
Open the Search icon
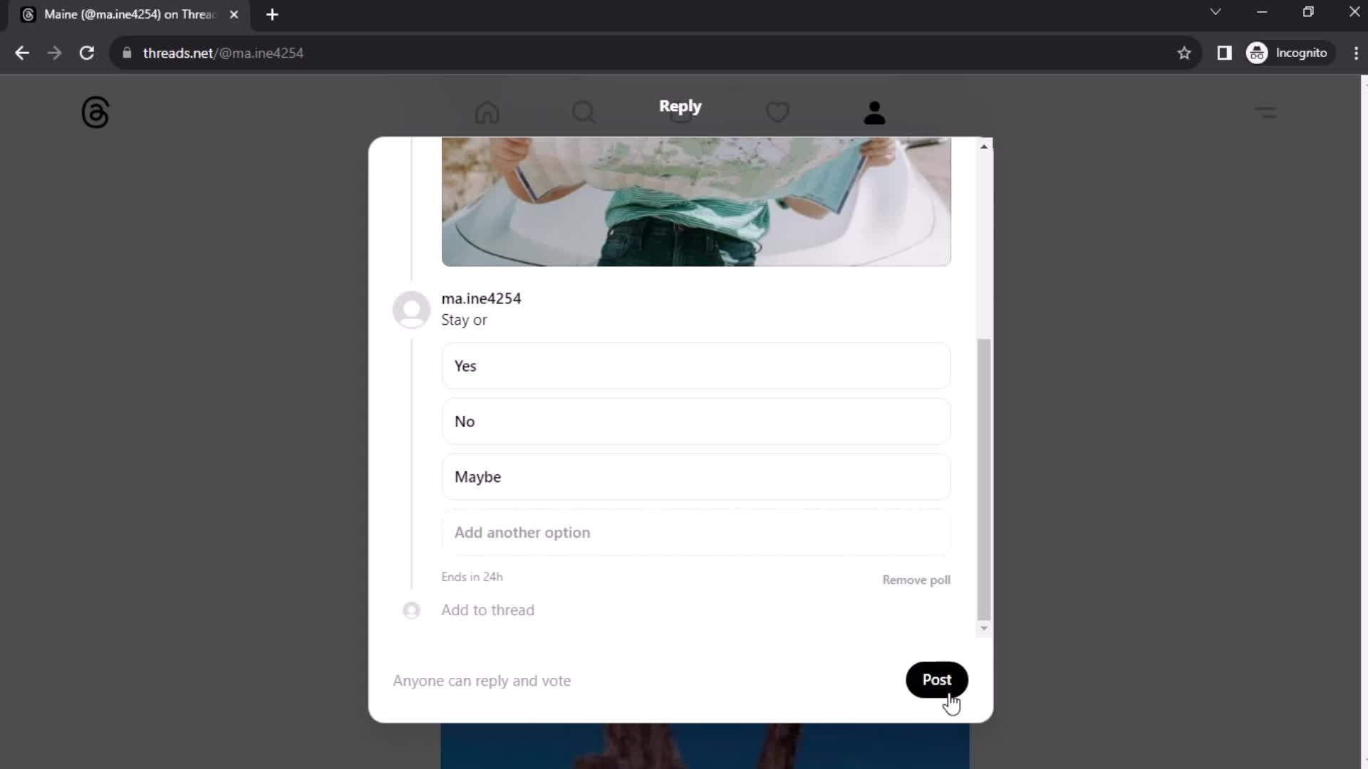click(584, 112)
